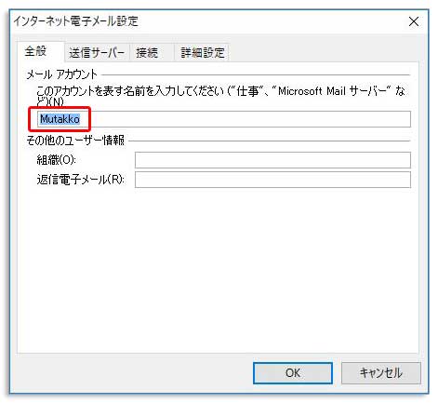Click the その他のユーザー情報 section label
Image resolution: width=438 pixels, height=403 pixels.
[75, 141]
